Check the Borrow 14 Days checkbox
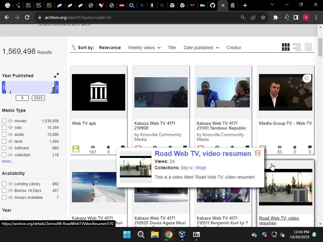This screenshot has width=323, height=242. coord(4,191)
